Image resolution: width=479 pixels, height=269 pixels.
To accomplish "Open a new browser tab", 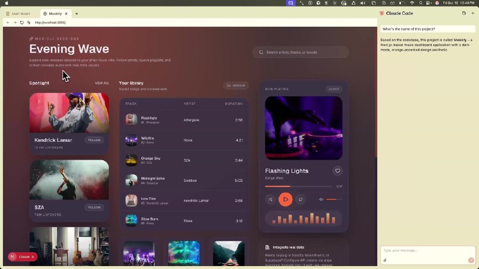I will [76, 13].
